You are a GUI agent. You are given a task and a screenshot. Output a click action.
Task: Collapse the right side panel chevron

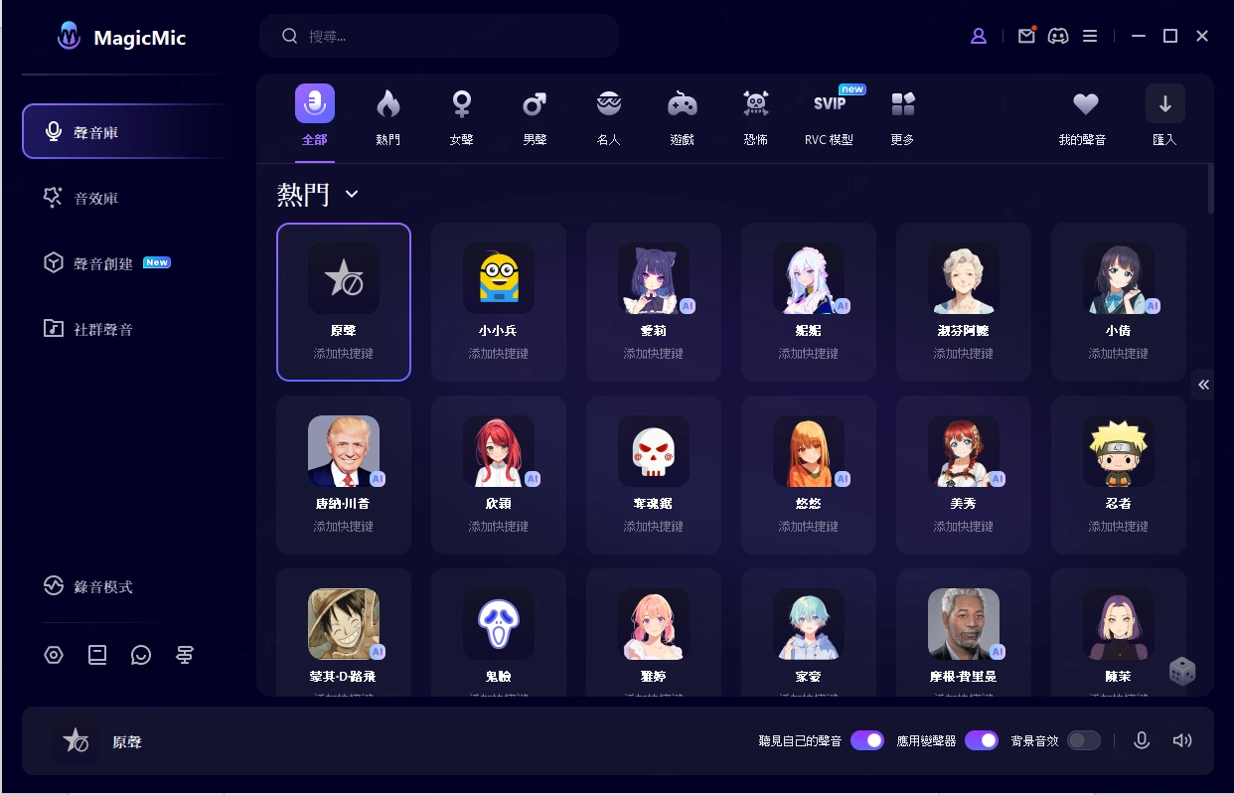(1203, 385)
